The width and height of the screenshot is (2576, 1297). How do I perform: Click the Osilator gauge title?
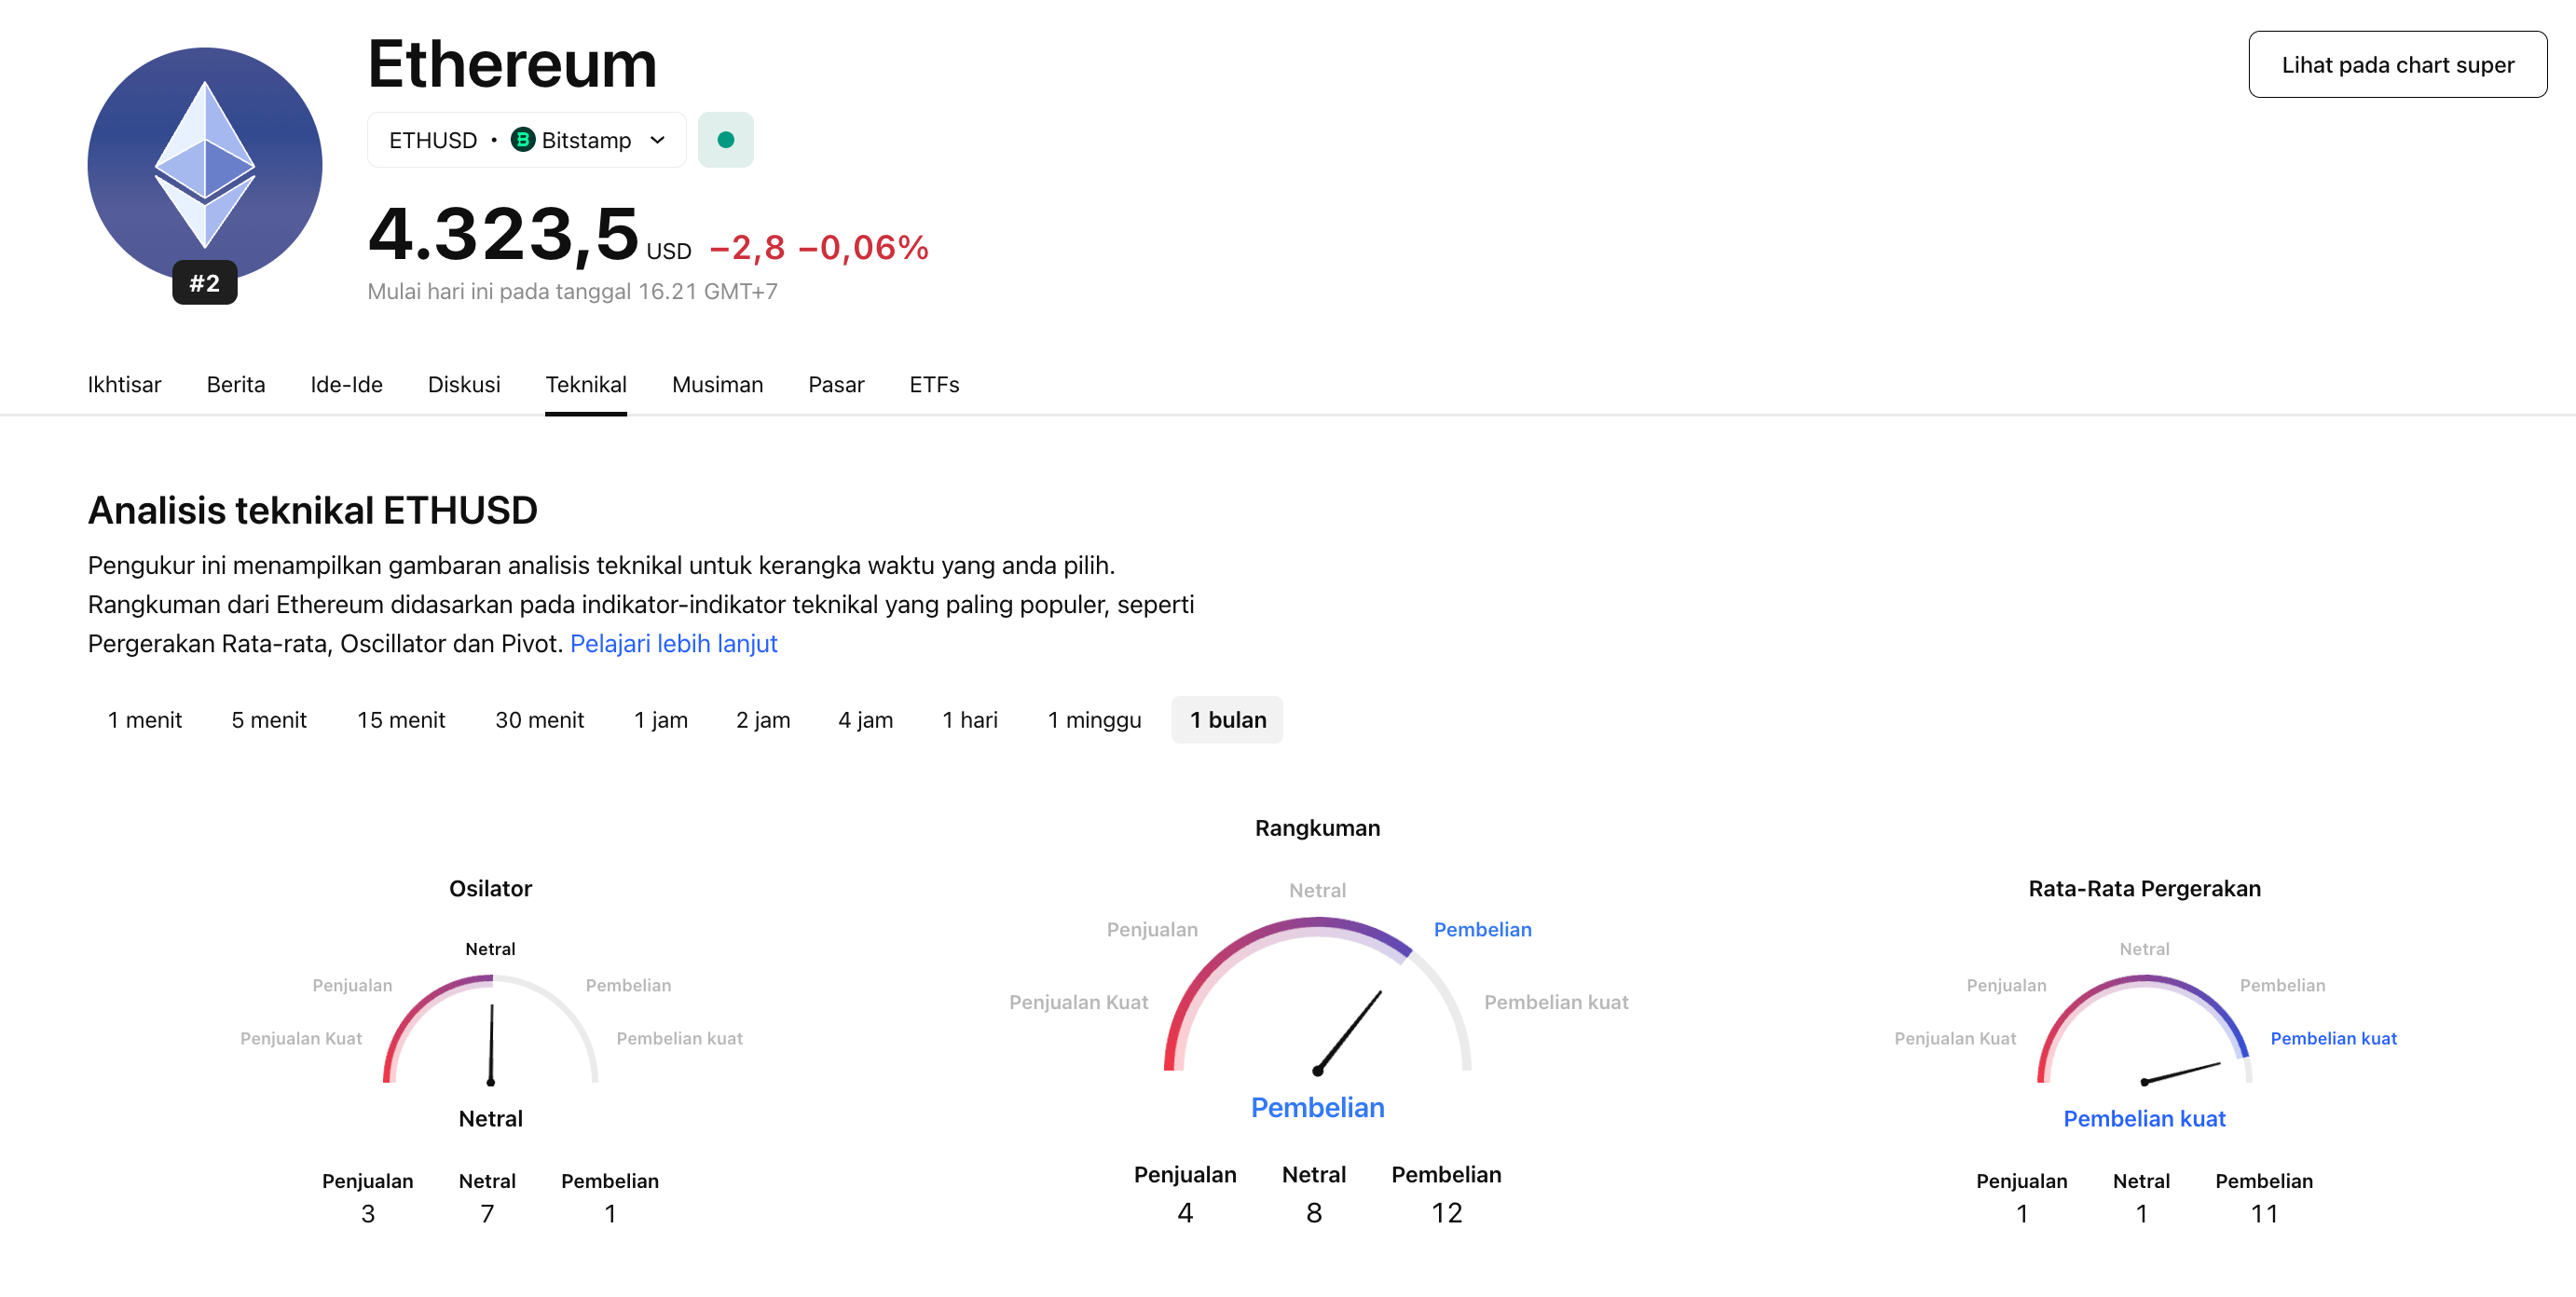click(490, 889)
